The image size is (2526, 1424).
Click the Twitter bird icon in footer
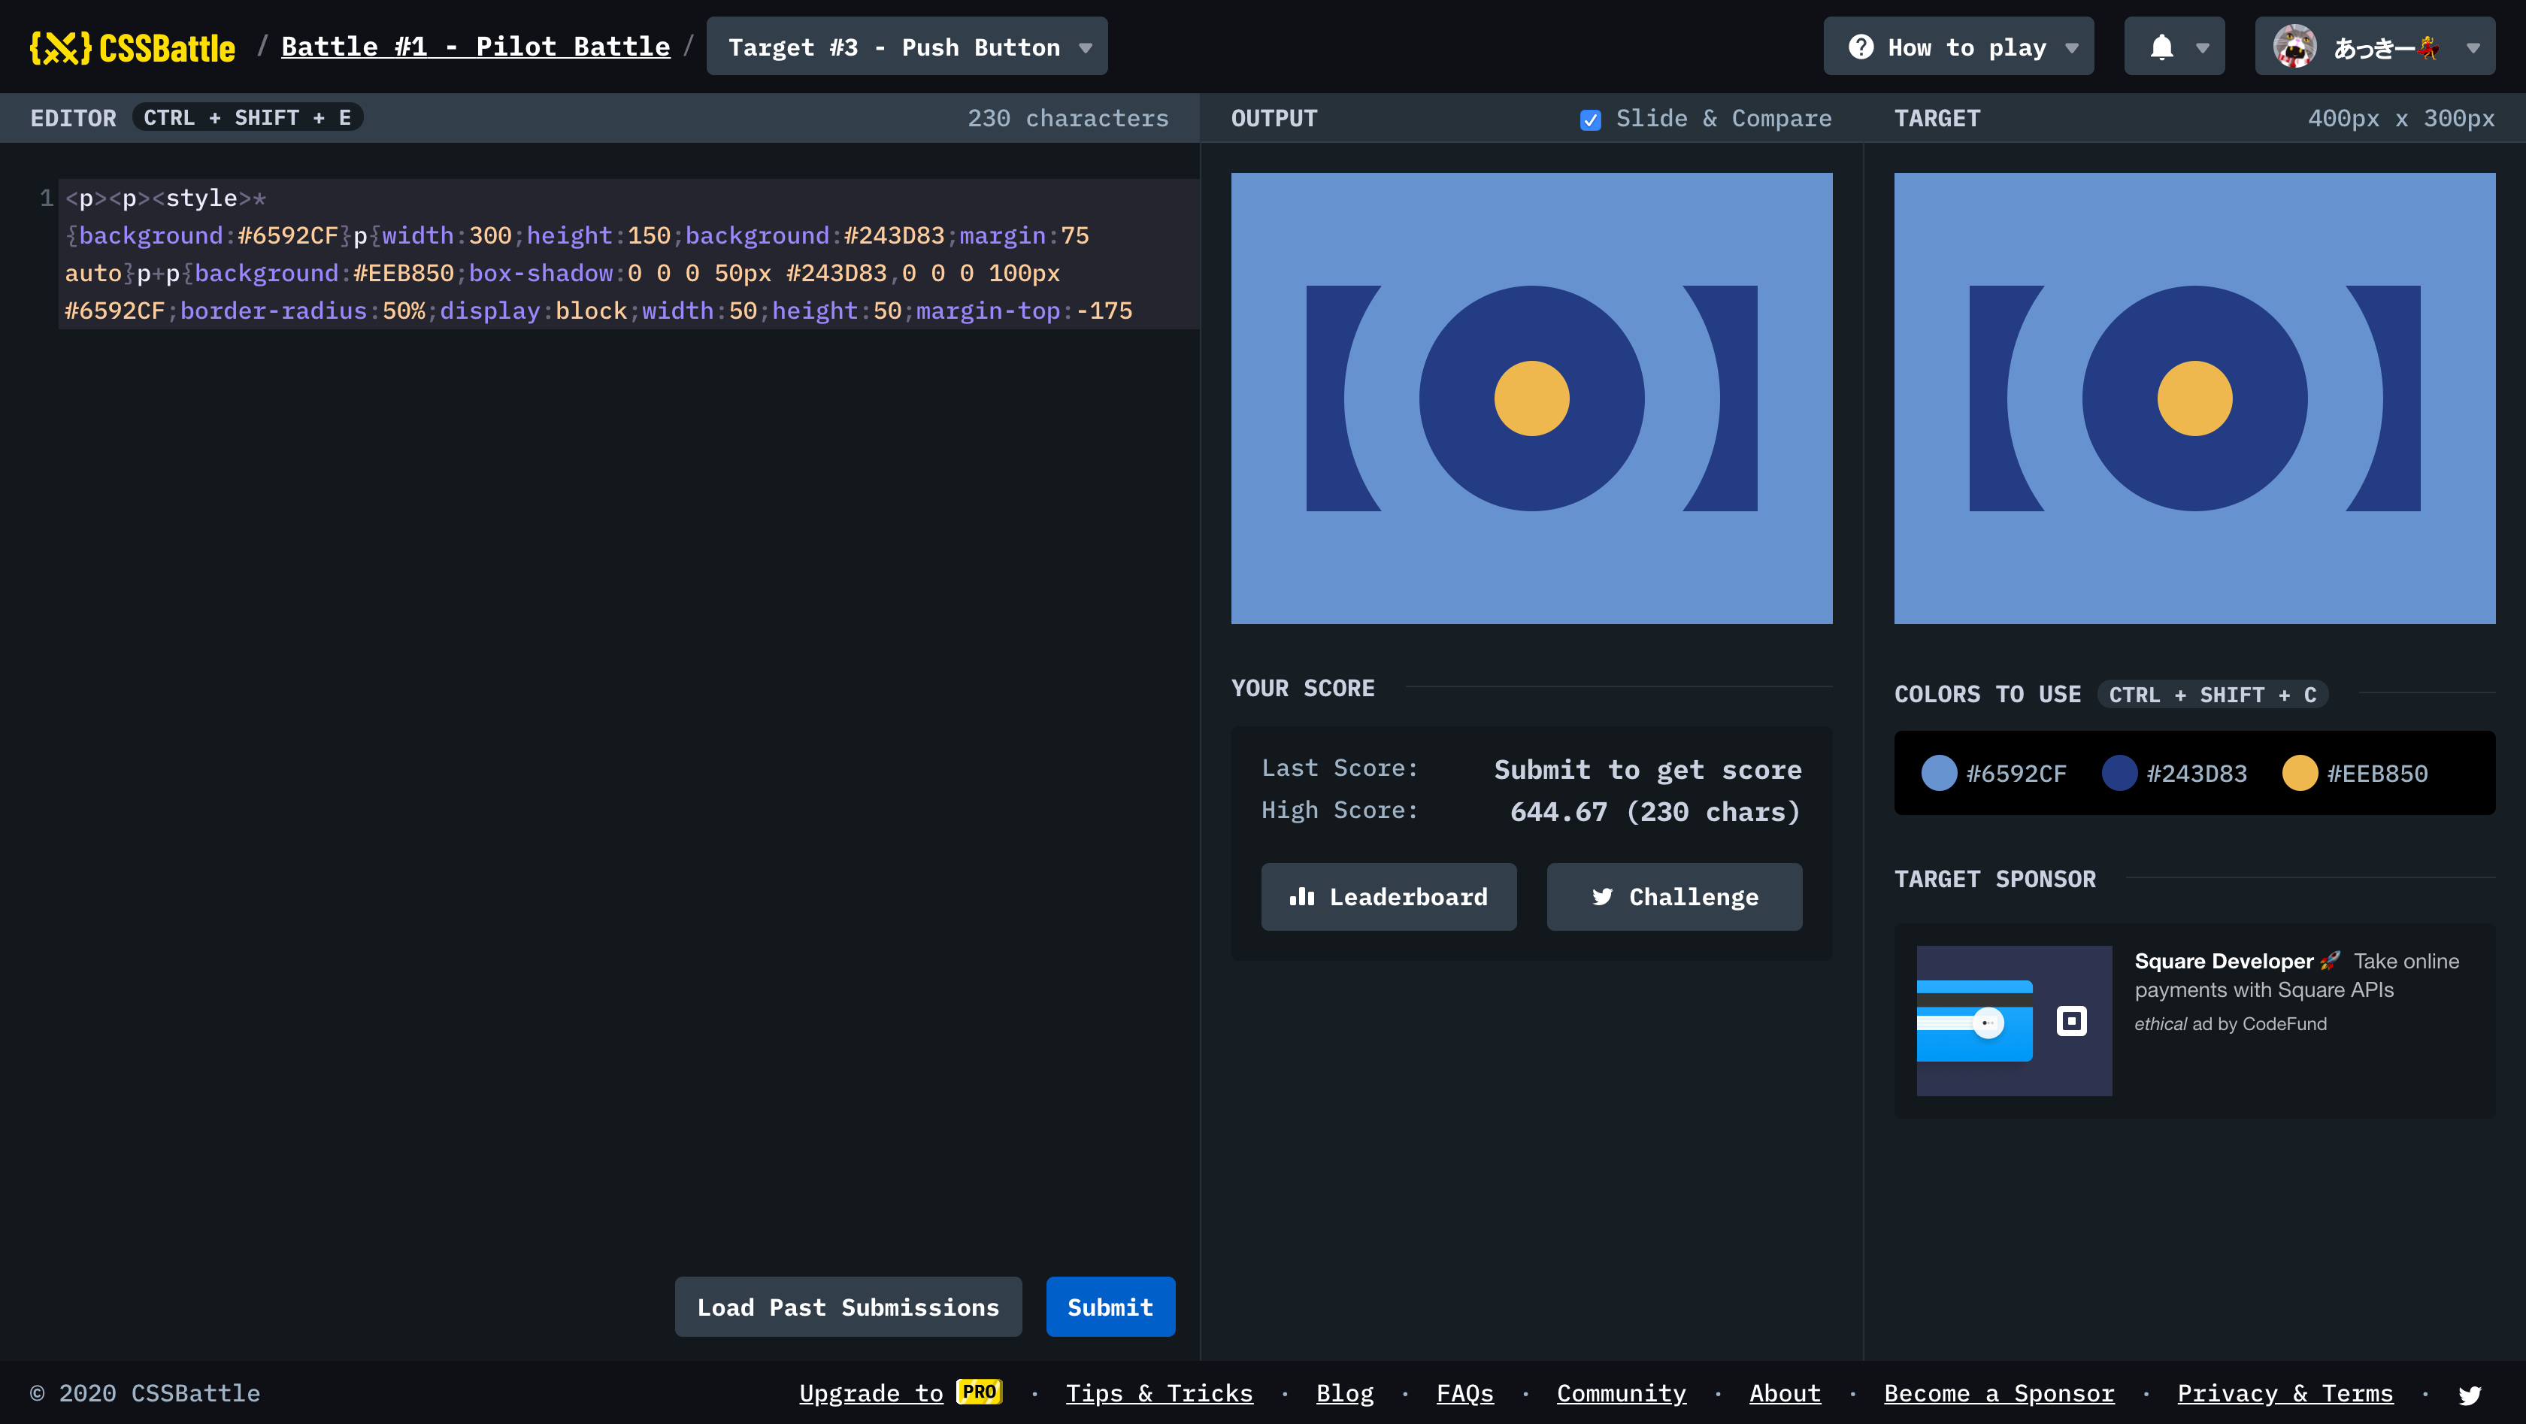point(2469,1394)
